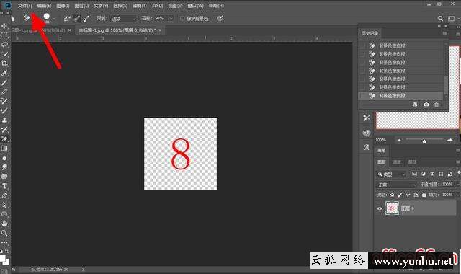Filter layers by type layers icon
461x274 pixels.
(x=432, y=174)
